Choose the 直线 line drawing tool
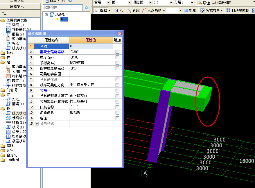The height and width of the screenshot is (188, 255). tap(134, 10)
